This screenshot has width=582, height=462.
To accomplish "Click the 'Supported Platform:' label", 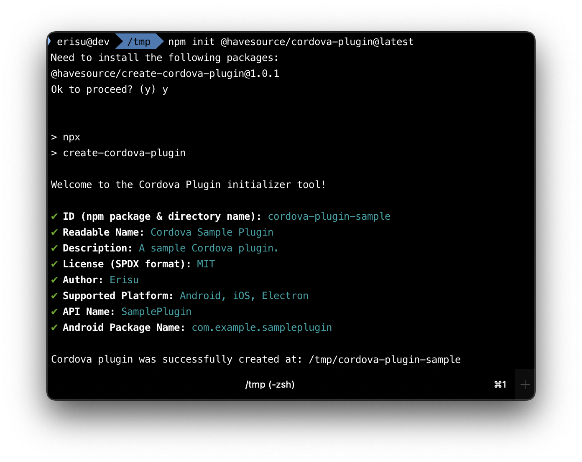I will [x=118, y=296].
